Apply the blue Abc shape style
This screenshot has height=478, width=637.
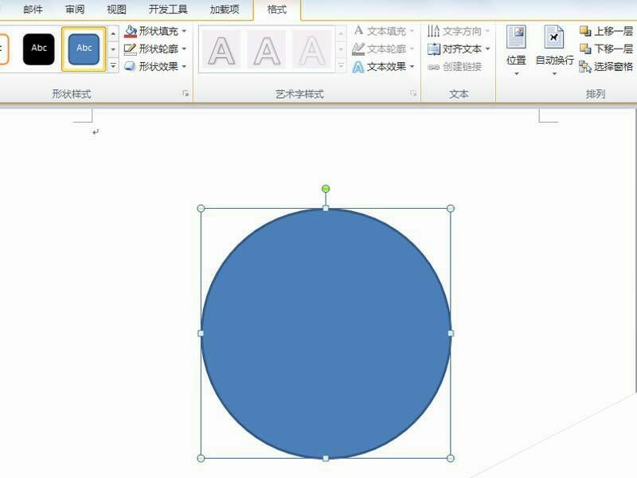click(x=84, y=49)
